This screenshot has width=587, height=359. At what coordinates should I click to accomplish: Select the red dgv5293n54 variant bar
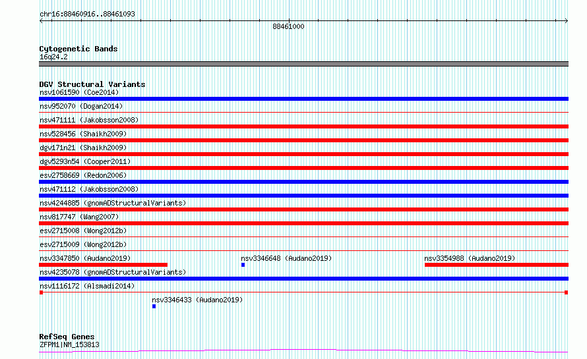coord(303,168)
